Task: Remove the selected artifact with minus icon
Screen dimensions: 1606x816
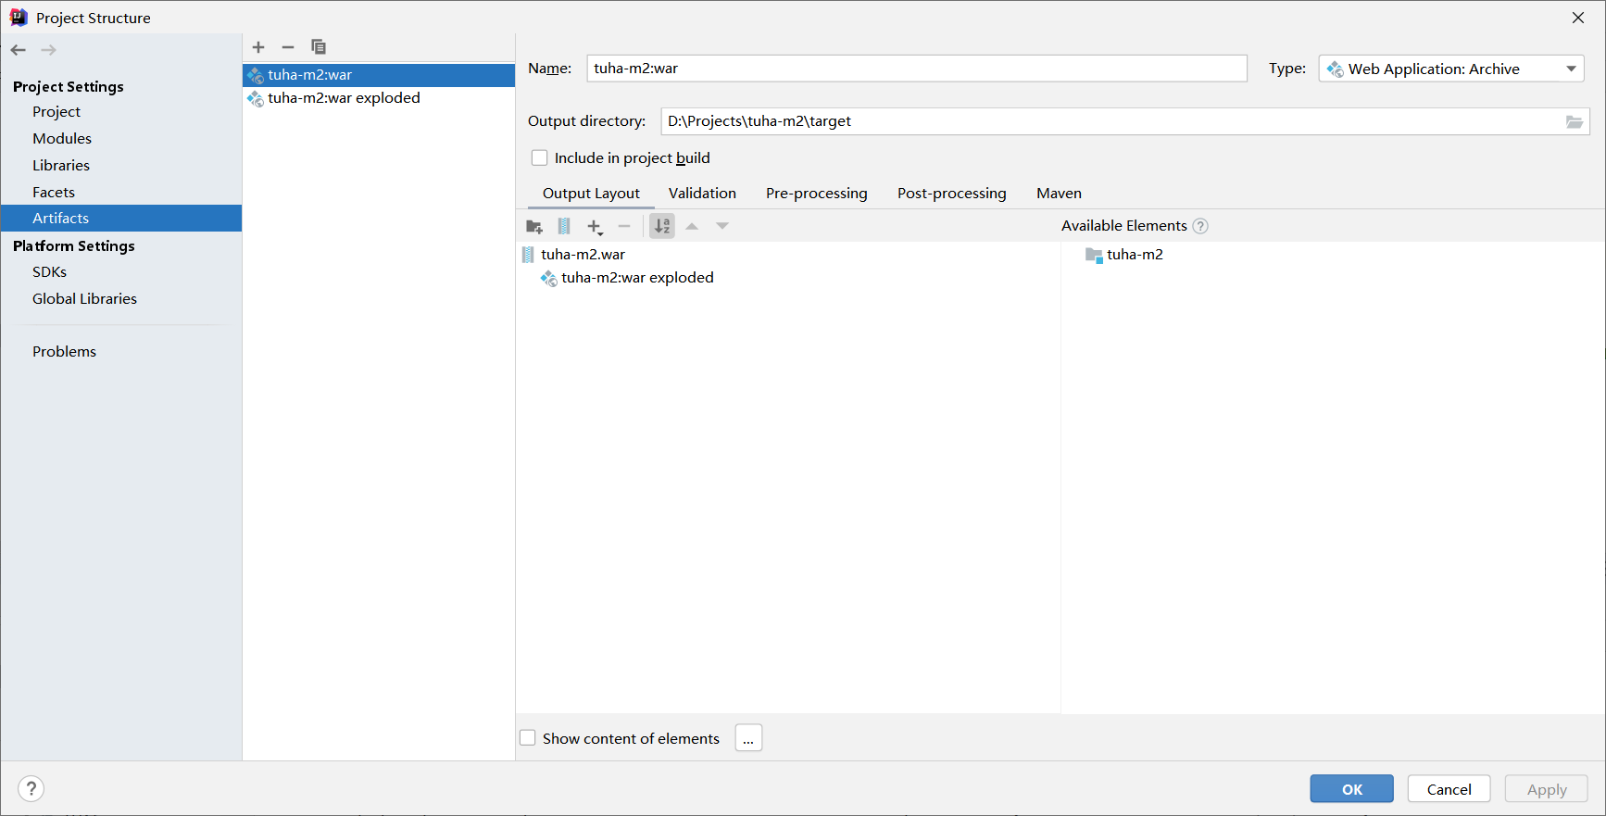Action: pos(288,47)
